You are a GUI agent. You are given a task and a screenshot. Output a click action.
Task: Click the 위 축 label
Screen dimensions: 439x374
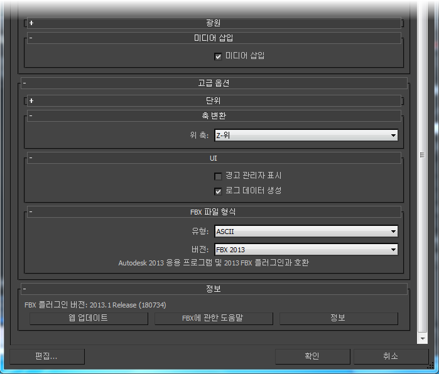199,136
